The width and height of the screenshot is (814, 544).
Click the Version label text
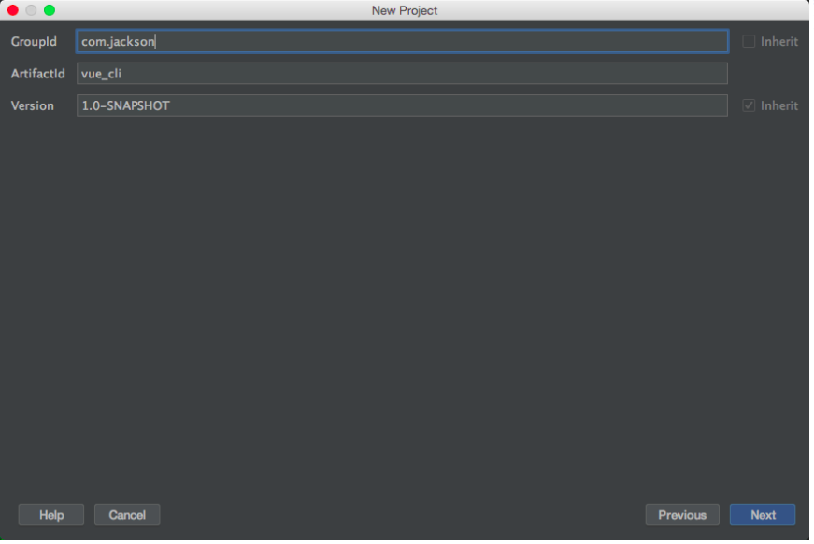pos(33,105)
